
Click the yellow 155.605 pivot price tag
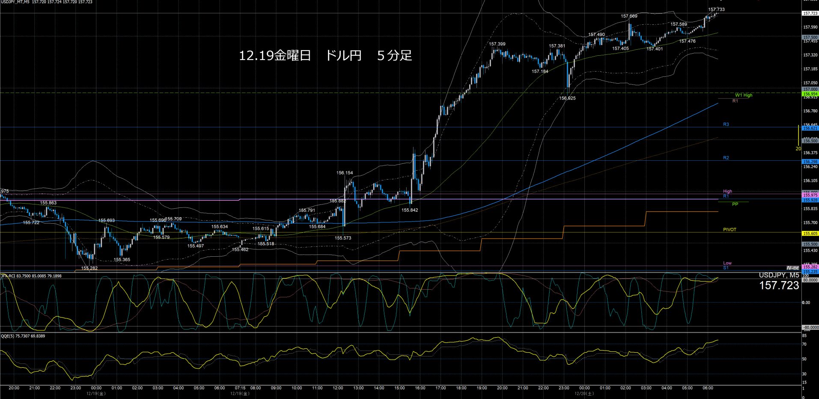coord(810,234)
